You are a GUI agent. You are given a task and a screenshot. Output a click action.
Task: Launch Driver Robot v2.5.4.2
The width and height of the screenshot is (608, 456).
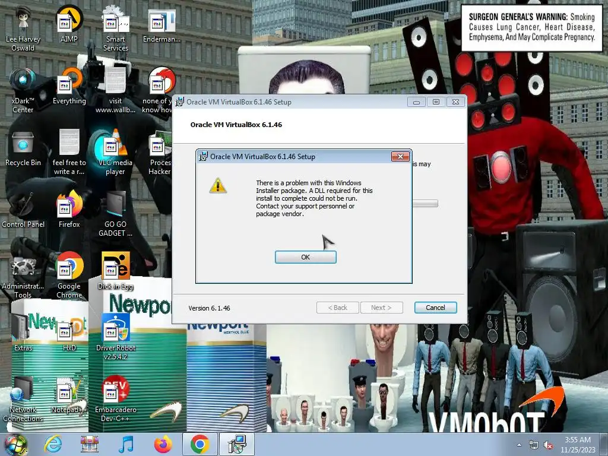(116, 337)
